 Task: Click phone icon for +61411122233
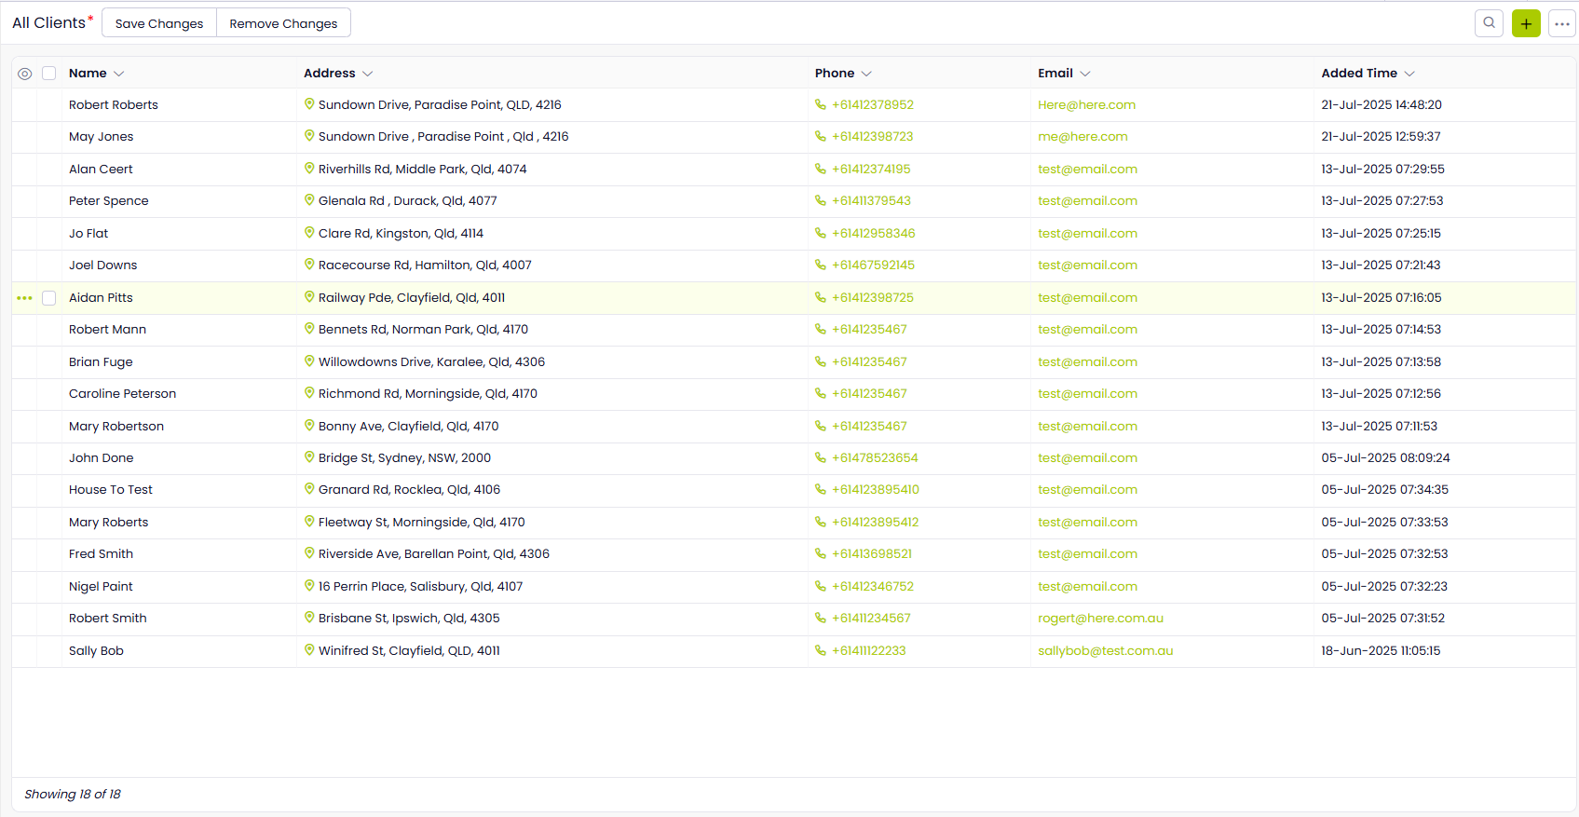(821, 651)
